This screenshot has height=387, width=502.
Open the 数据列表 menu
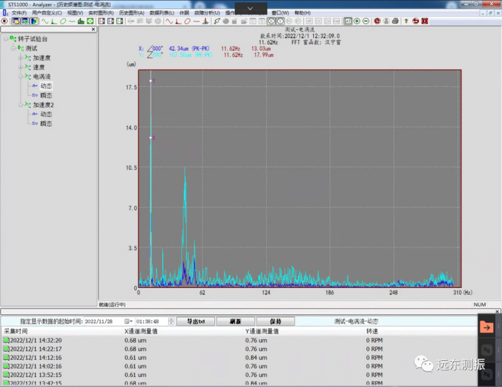click(161, 12)
